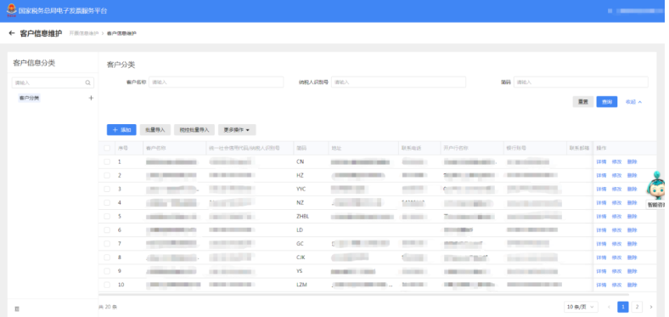Click 删除 for row GC
This screenshot has width=669, height=317.
coord(632,244)
